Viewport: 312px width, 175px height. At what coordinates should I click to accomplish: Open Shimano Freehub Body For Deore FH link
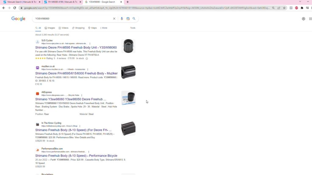tap(73, 130)
